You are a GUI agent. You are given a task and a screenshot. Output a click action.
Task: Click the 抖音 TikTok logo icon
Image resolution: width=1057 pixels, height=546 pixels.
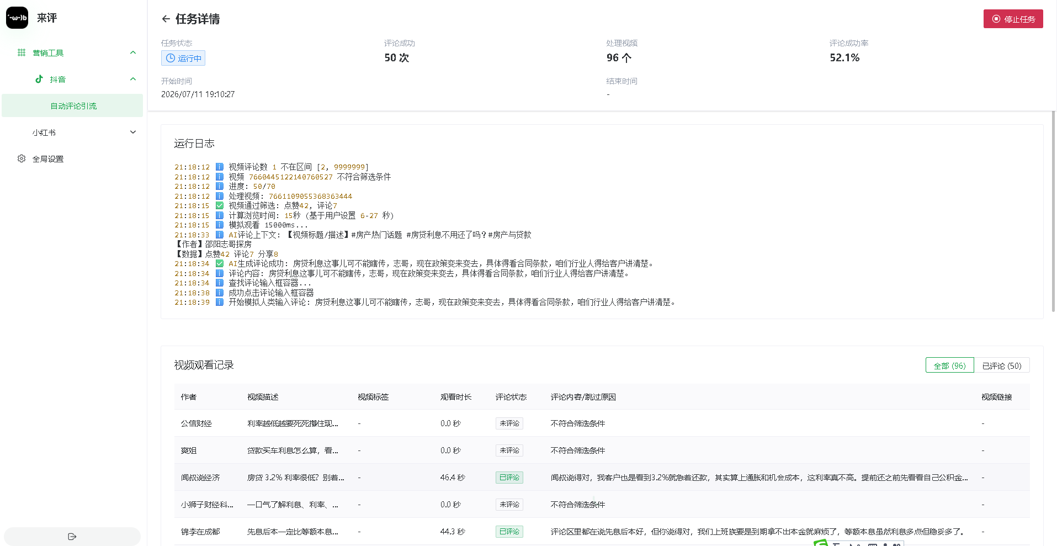coord(39,79)
